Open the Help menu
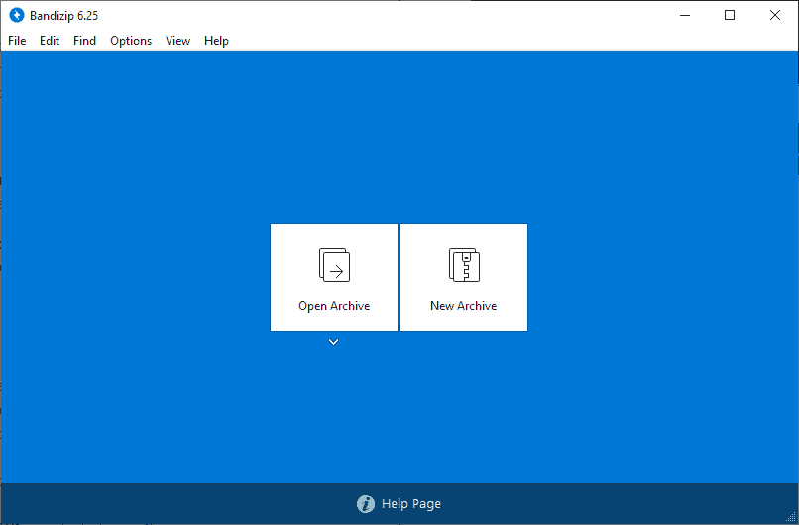 (x=216, y=41)
